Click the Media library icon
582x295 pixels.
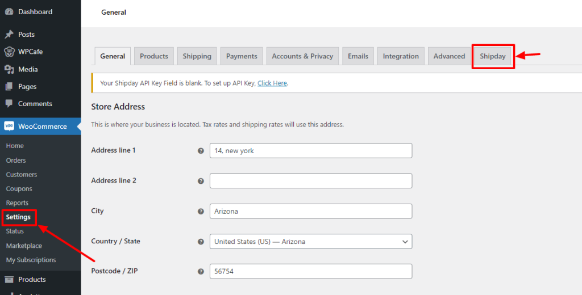click(x=9, y=69)
